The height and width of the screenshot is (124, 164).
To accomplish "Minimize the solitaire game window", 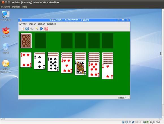I will click(x=119, y=20).
